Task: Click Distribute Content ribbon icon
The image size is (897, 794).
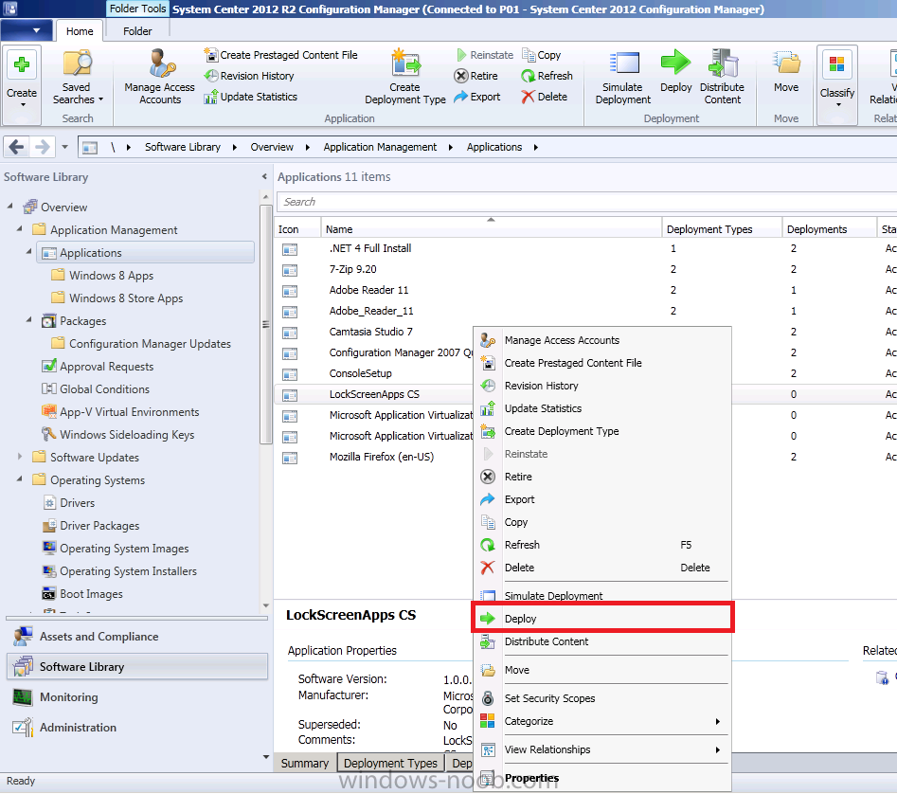Action: [722, 78]
